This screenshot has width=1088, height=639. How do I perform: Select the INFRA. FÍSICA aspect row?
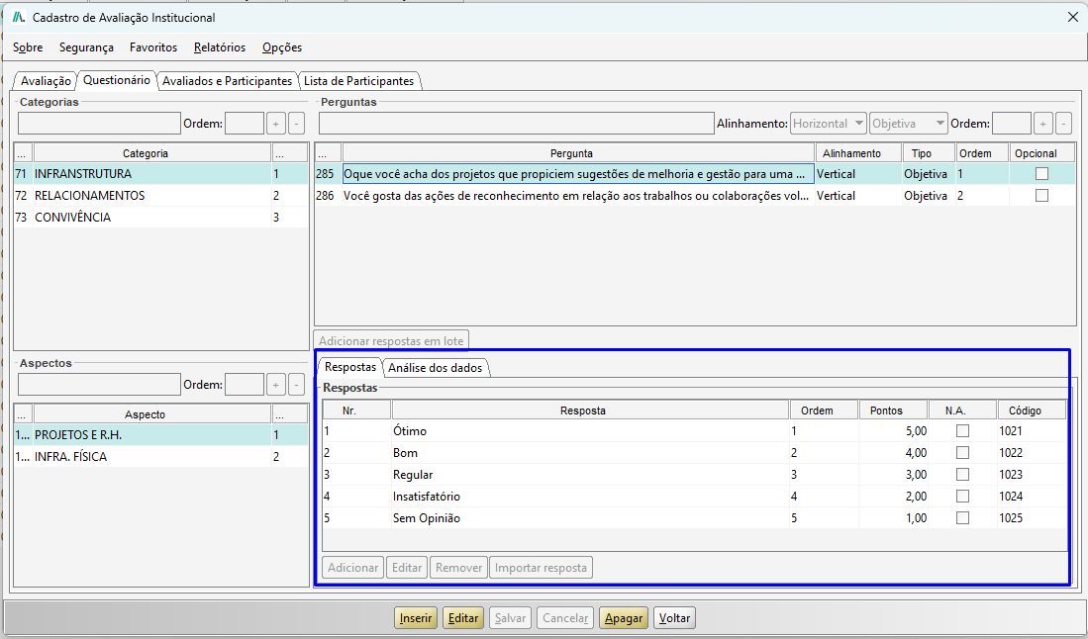(161, 457)
